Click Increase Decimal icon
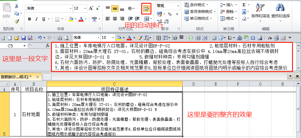301x138 pixels. (159, 21)
